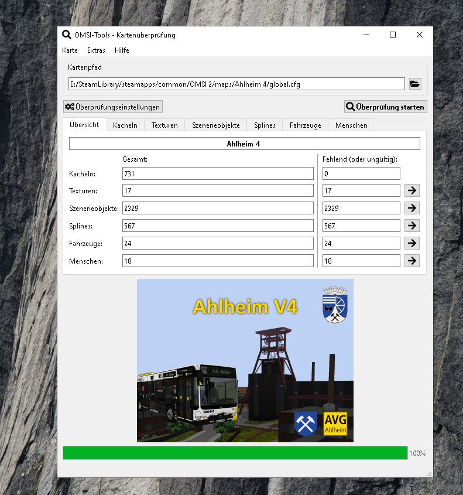Open the Szenerieobjekte tab

[x=215, y=125]
